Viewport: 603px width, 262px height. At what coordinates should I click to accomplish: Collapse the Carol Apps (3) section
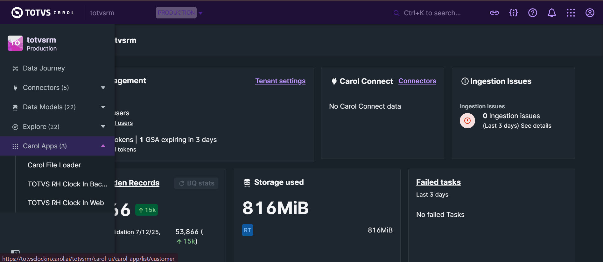coord(103,146)
